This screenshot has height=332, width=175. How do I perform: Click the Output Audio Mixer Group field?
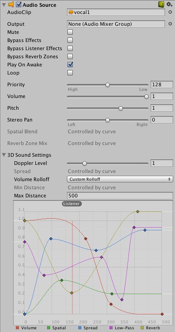pyautogui.click(x=116, y=24)
